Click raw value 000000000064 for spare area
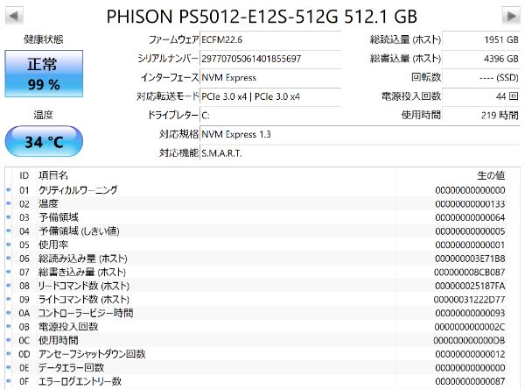This screenshot has height=390, width=525. [470, 217]
